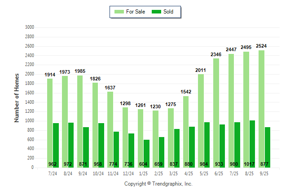The image size is (290, 195).
Task: Select the 4/25 x-axis month label
Action: [x=189, y=173]
